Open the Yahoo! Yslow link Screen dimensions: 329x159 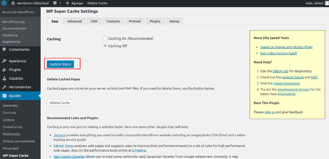click(63, 145)
